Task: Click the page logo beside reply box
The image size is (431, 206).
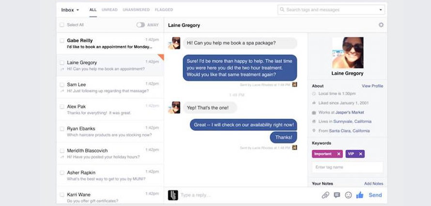Action: 173,195
